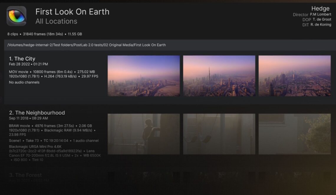336x195 pixels.
Task: Select the clip title 1. The City
Action: [22, 58]
